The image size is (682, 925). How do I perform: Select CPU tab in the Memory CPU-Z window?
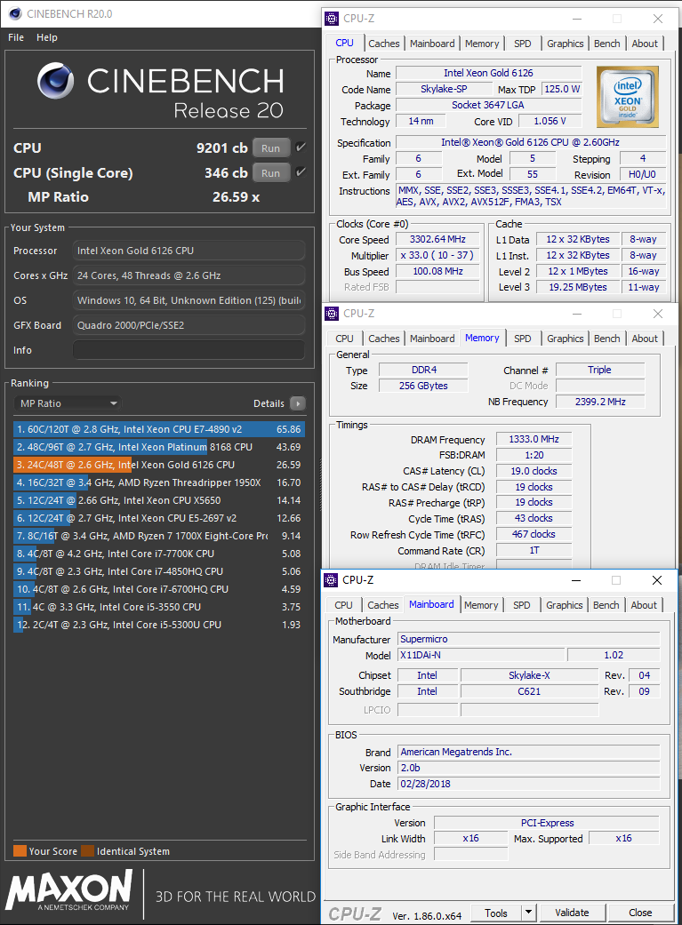click(x=344, y=339)
